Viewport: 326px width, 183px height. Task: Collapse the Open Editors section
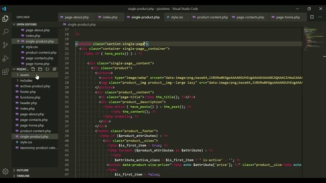click(35, 24)
